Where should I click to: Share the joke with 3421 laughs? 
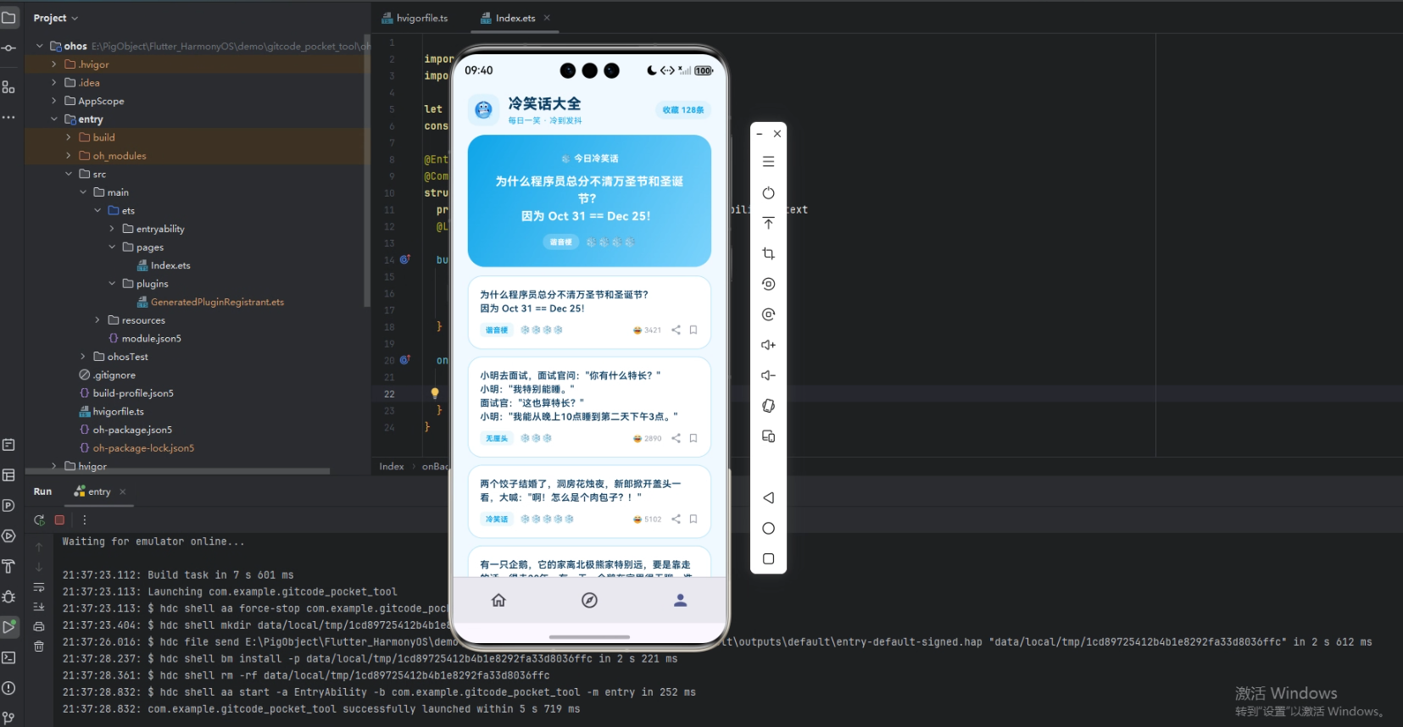676,330
